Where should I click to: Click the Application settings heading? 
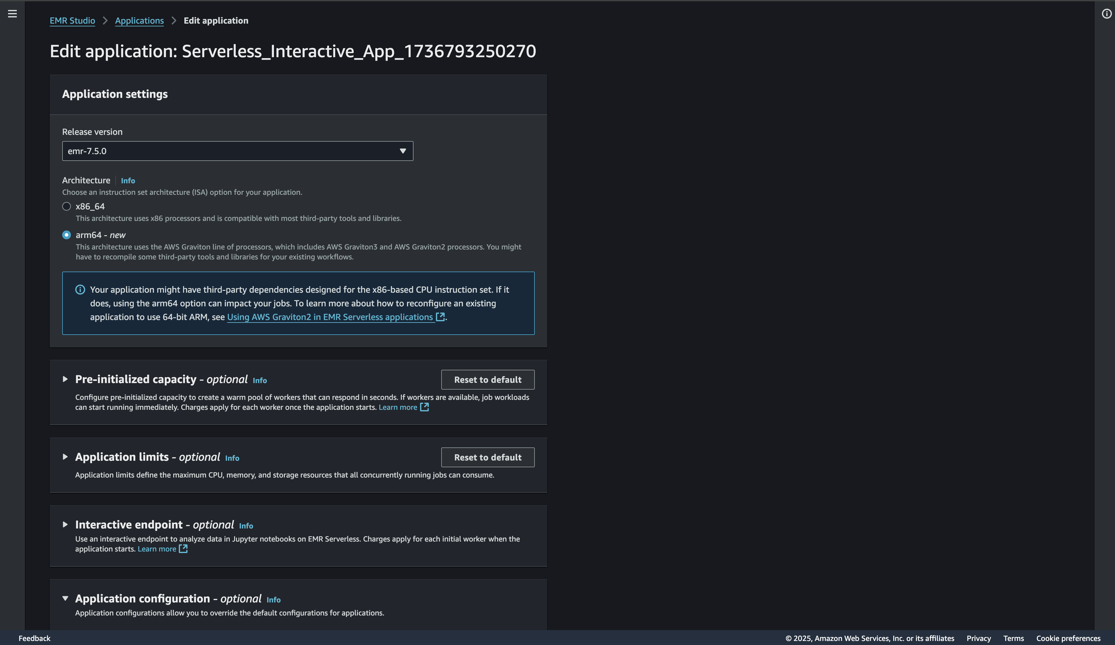(115, 94)
